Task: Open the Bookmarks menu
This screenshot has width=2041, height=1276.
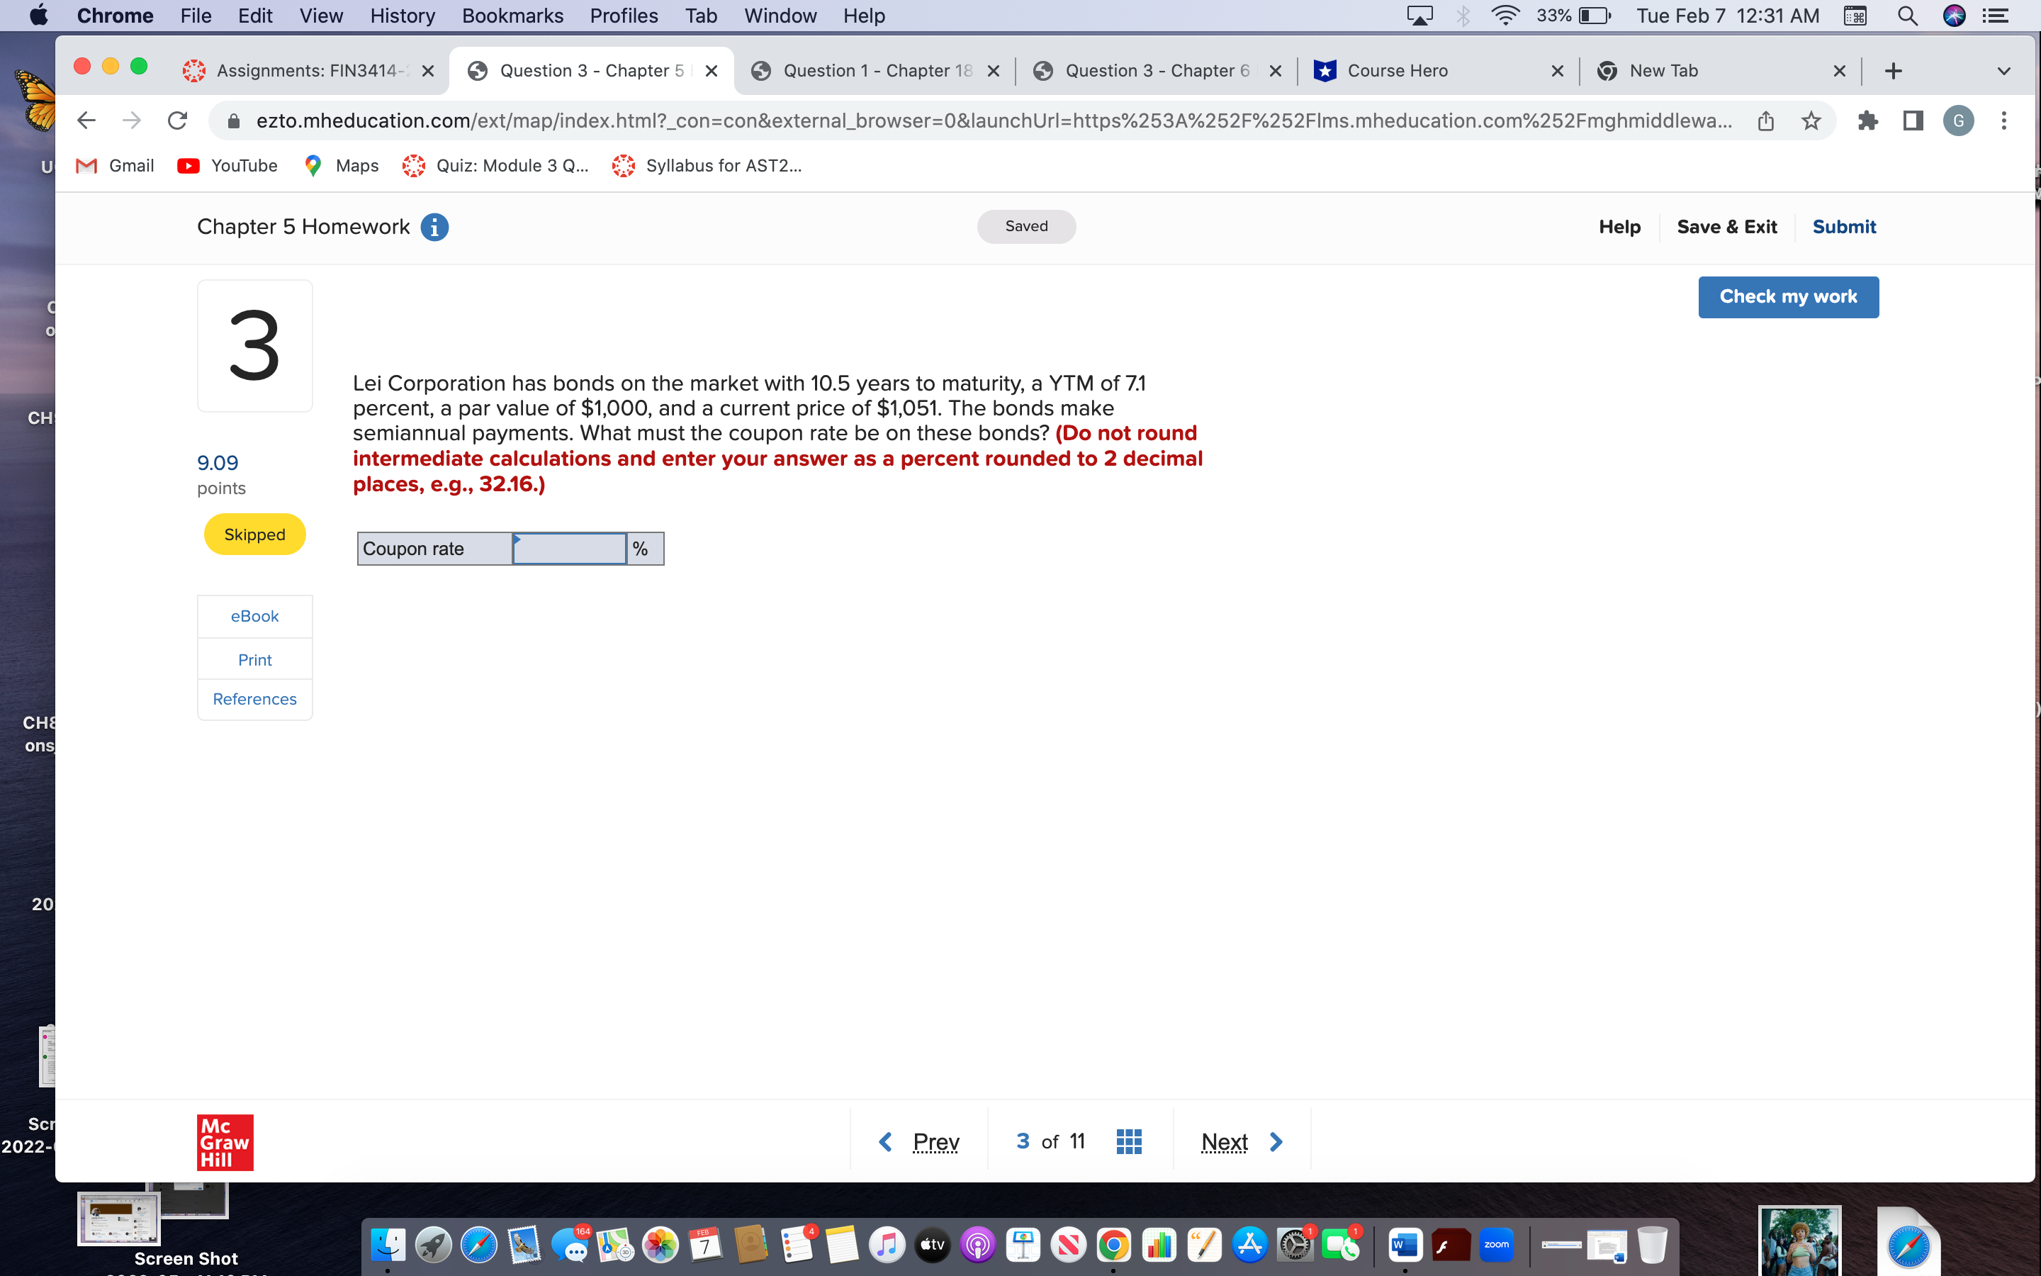Action: point(512,15)
